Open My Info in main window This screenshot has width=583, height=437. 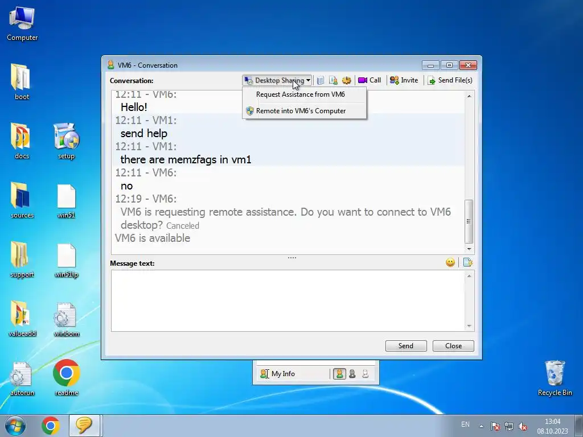278,374
